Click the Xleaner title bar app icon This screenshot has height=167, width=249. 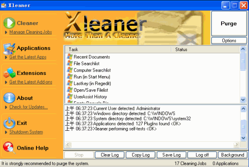(x=4, y=5)
